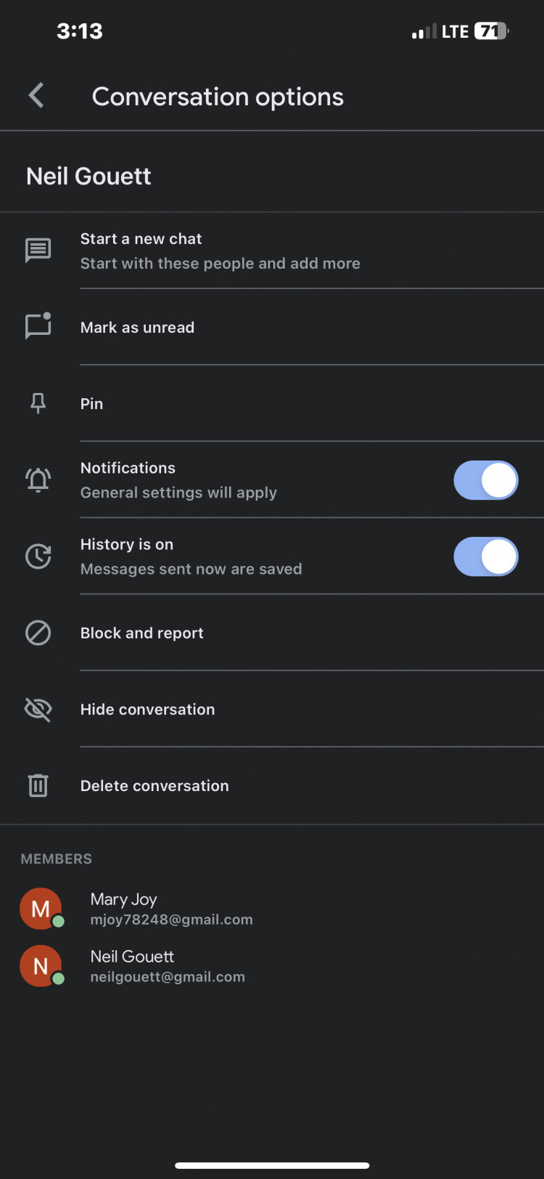Tap the crossed-out eye hide icon
Screen dimensions: 544x1179
point(38,709)
